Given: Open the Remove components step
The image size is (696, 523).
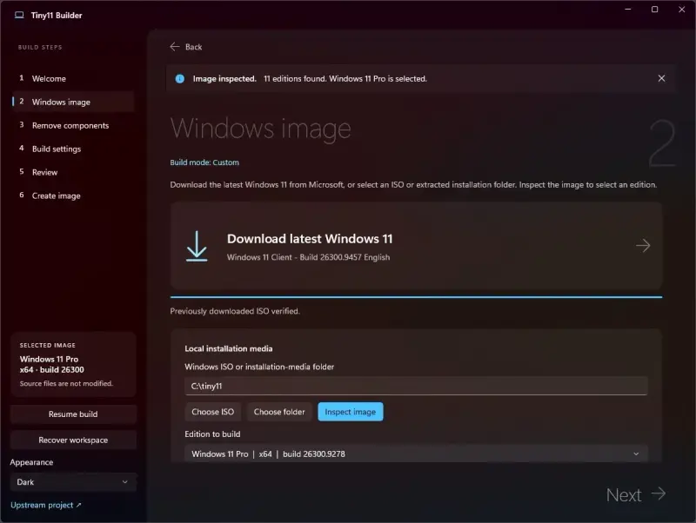Looking at the screenshot, I should (73, 125).
